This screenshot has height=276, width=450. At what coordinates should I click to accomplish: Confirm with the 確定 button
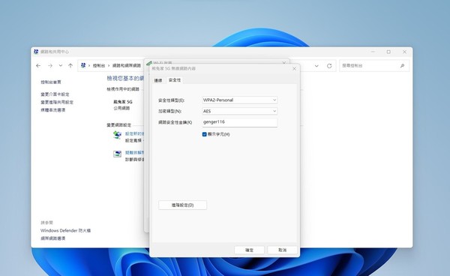[249, 250]
